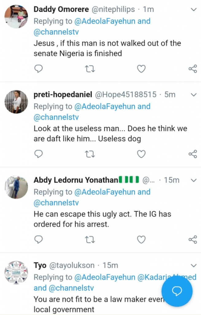Viewport: 201px width, 315px height.
Task: Like Abdy Ledornu Yonathan's tweet
Action: point(141,239)
